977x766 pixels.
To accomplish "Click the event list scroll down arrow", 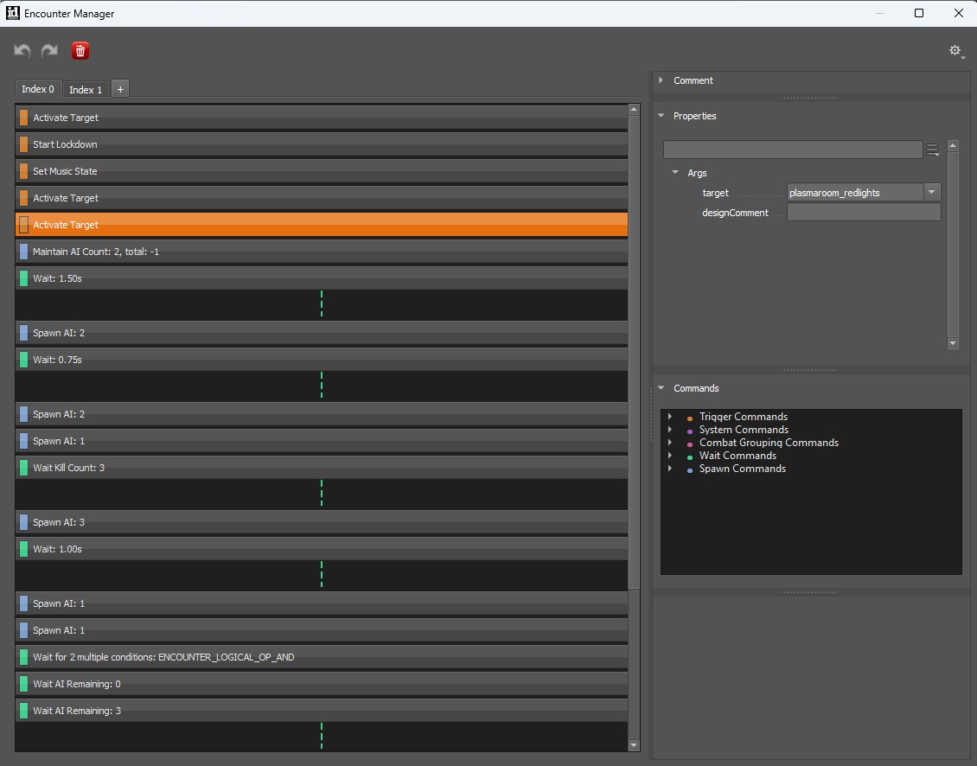I will point(634,744).
